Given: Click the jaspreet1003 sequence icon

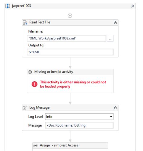Looking at the screenshot, I should click(8, 6).
